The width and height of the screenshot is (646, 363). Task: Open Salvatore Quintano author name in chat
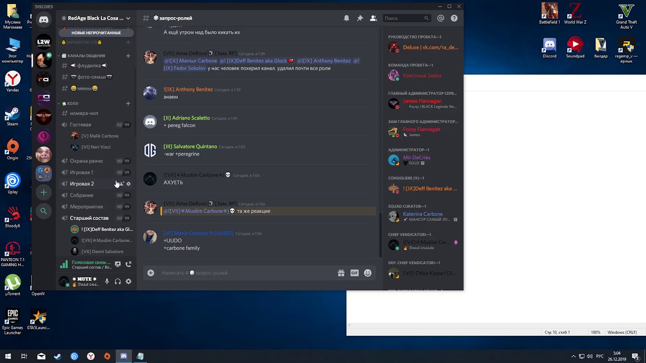tap(190, 147)
